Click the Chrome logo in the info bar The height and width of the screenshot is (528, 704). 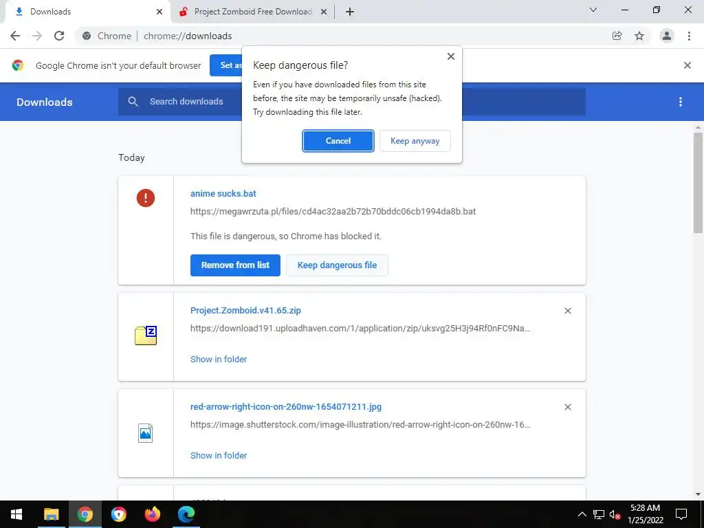(18, 65)
